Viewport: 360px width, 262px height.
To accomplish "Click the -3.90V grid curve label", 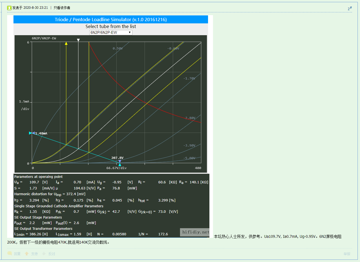I will 189,145.
